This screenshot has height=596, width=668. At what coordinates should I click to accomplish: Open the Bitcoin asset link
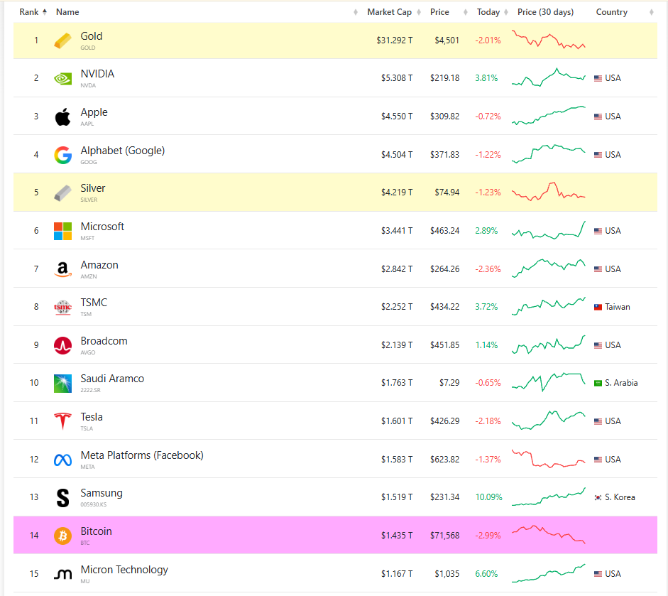(x=97, y=531)
